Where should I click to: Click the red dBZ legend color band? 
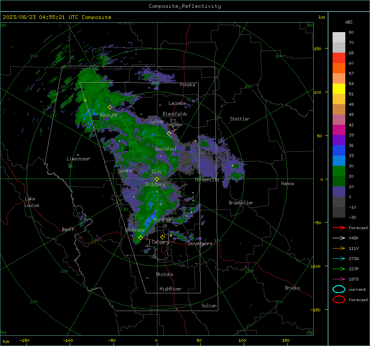[x=339, y=58]
